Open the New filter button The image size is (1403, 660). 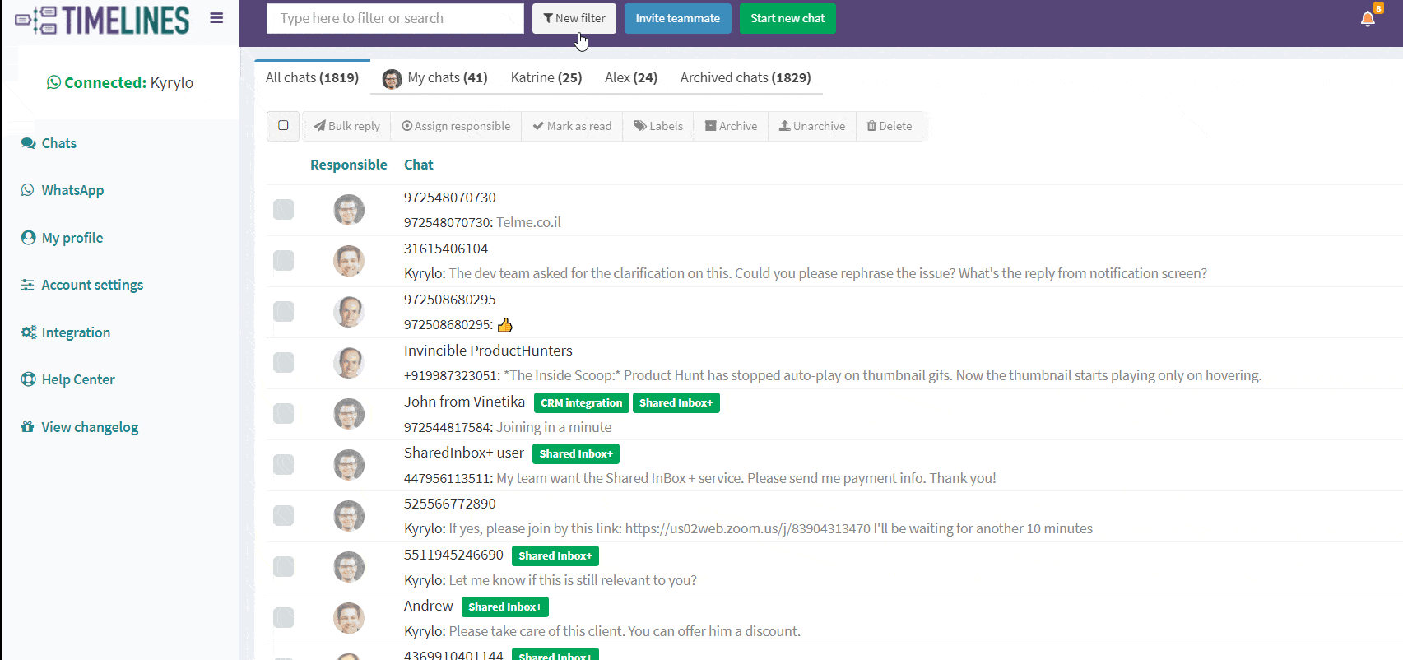tap(574, 18)
